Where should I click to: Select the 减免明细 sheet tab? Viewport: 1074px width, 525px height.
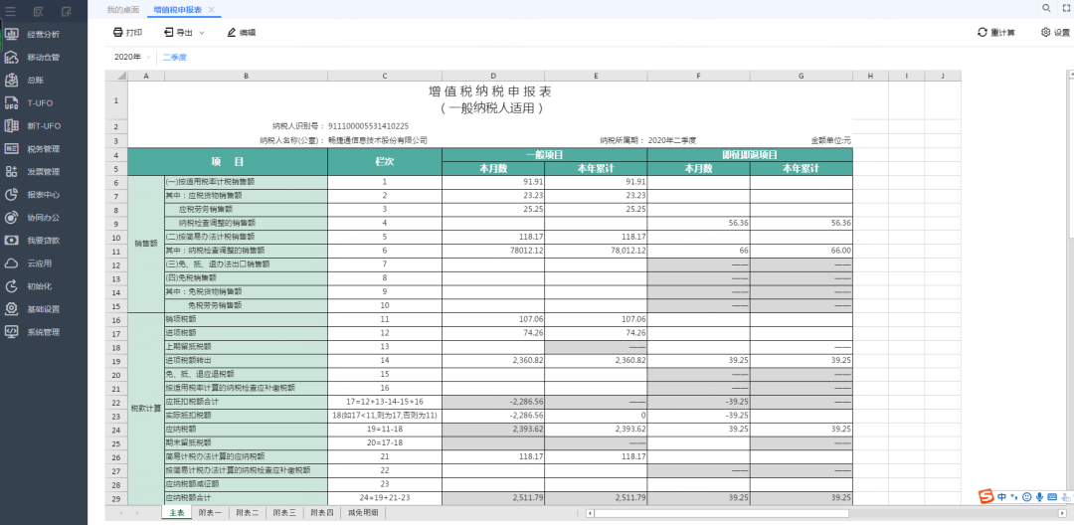tap(362, 512)
